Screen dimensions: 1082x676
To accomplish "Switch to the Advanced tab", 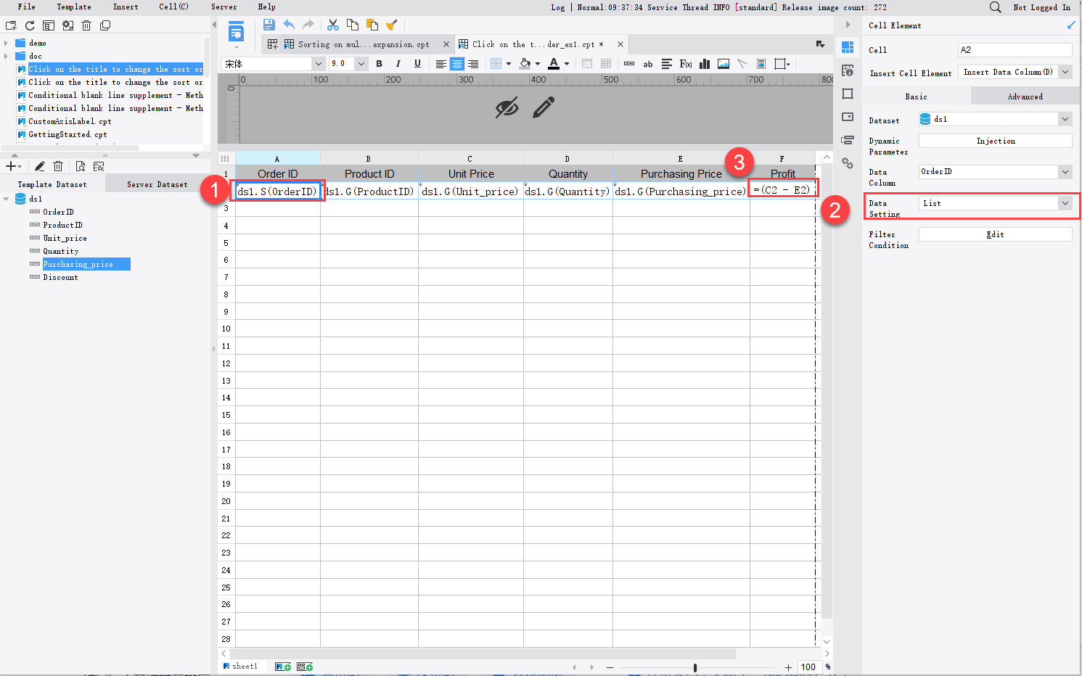I will 1025,96.
